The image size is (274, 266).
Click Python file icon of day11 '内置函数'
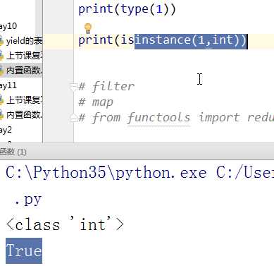(2, 115)
